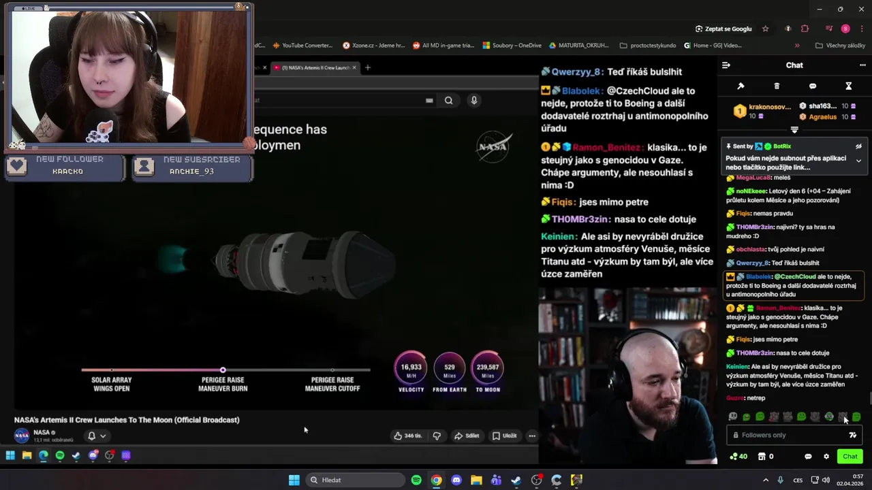Hide the pinned BotRix message

(x=858, y=146)
